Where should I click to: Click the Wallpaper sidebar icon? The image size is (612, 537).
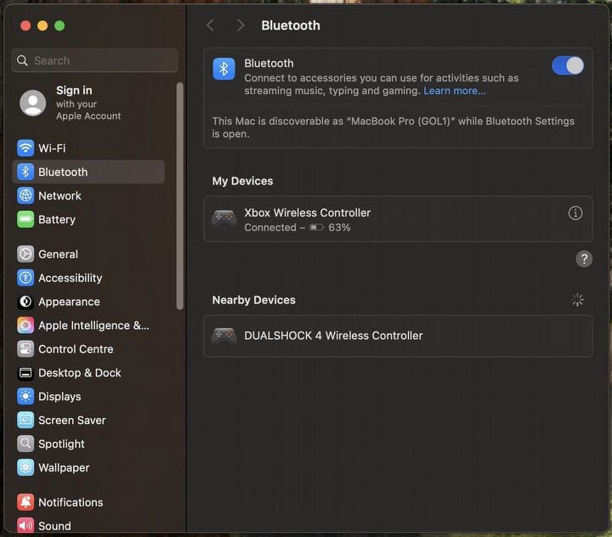tap(25, 467)
